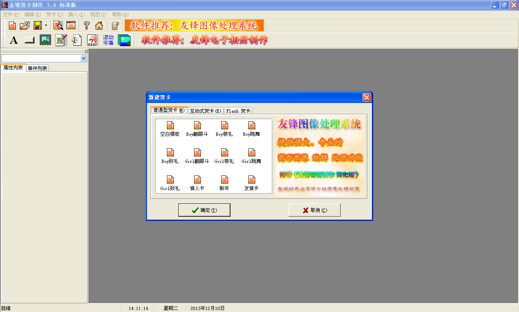Select the Boy翻跟斗 template
Viewport: 519px width, 312px height.
pyautogui.click(x=197, y=129)
